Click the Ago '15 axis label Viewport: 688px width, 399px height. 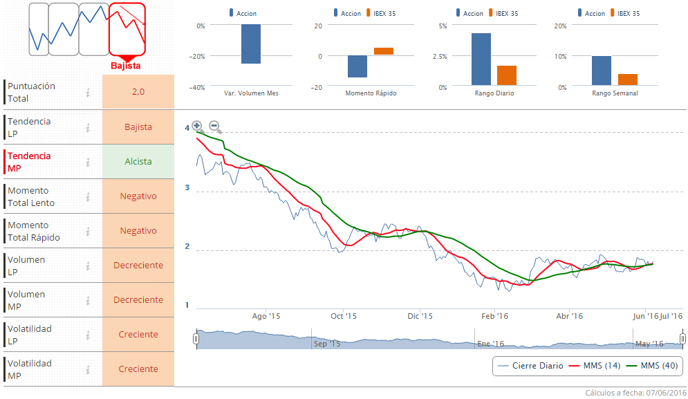coord(266,316)
